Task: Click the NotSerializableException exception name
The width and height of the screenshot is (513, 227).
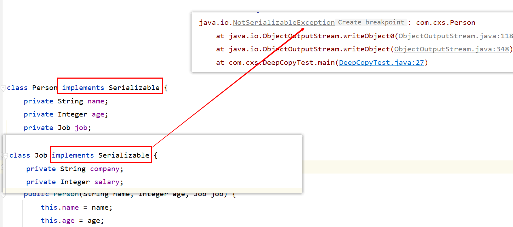Action: click(x=284, y=23)
